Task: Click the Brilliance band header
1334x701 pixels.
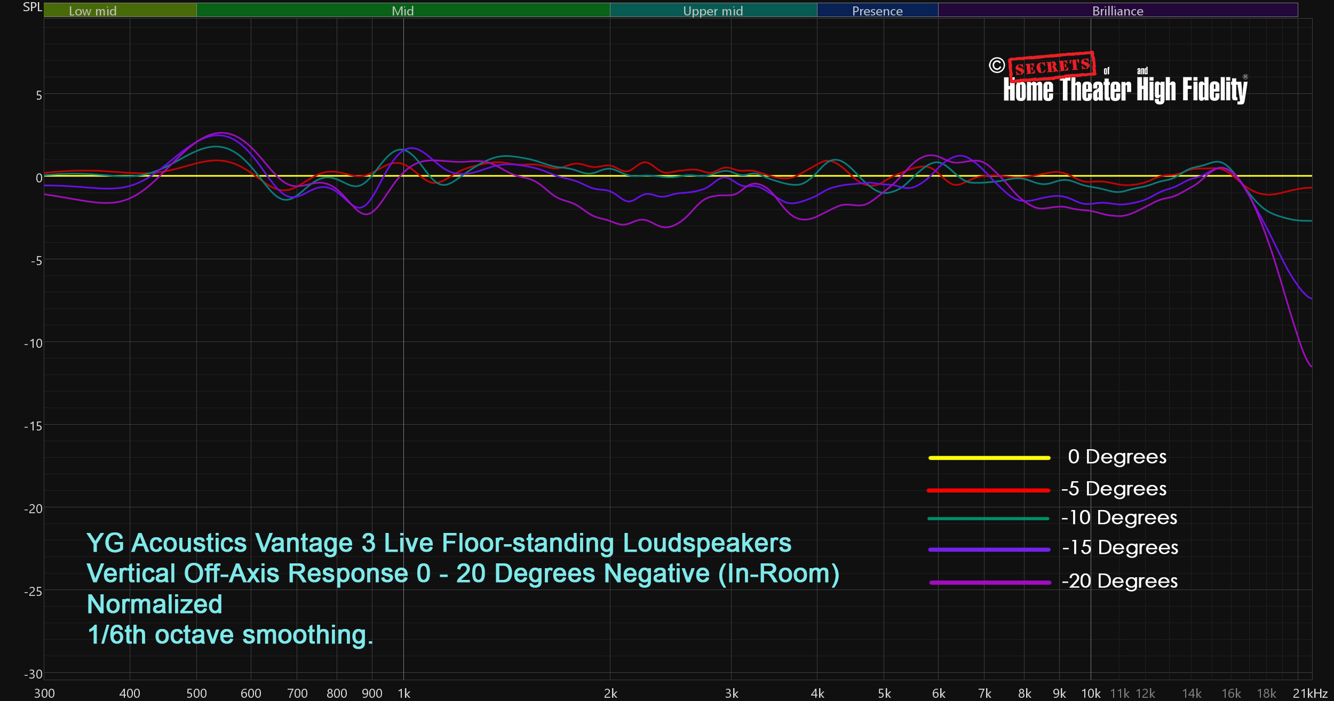Action: (1117, 10)
